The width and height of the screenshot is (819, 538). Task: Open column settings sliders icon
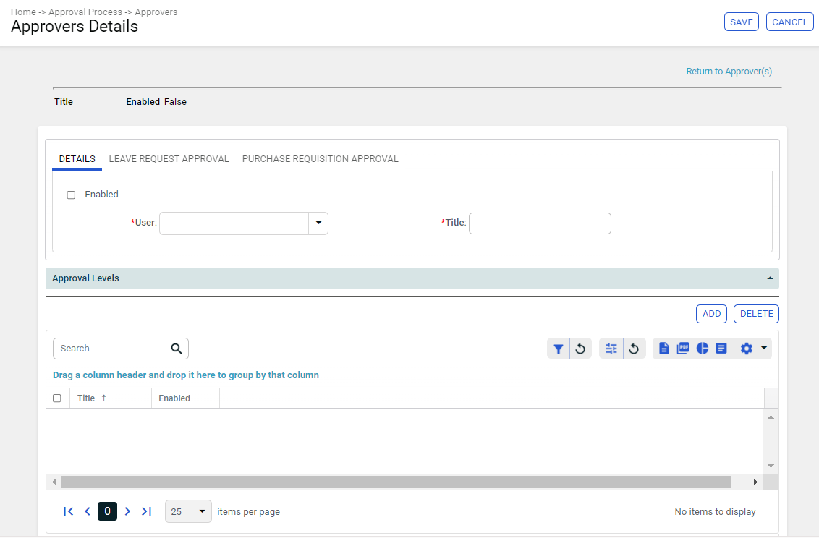[x=611, y=349]
